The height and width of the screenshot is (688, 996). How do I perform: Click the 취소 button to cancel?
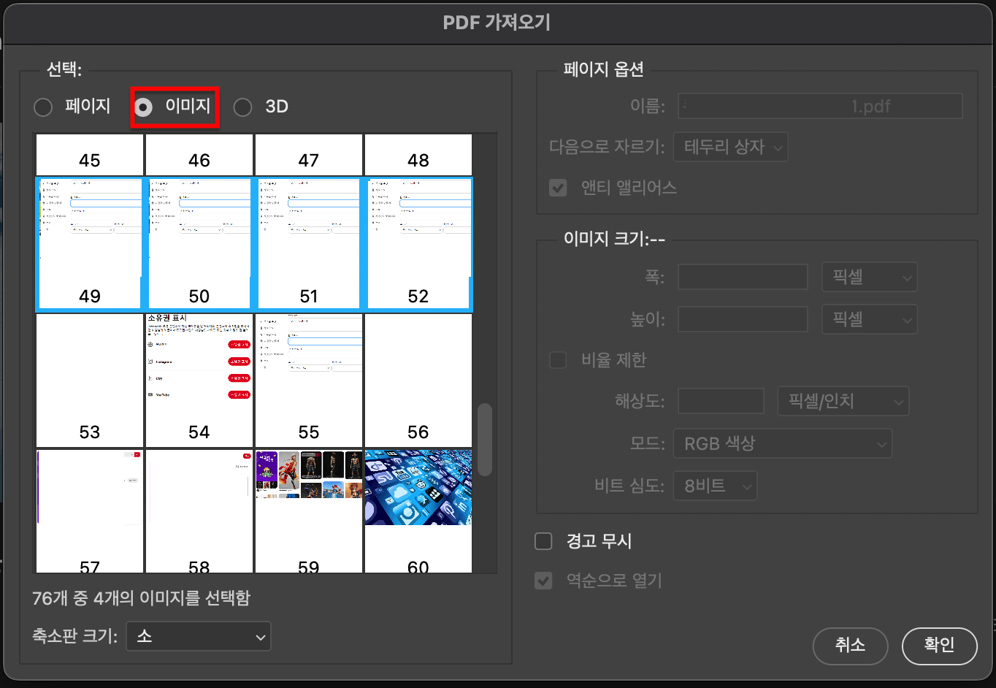pos(850,646)
